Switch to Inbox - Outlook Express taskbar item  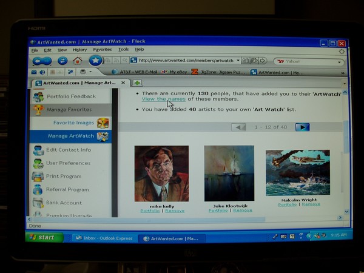tap(104, 238)
